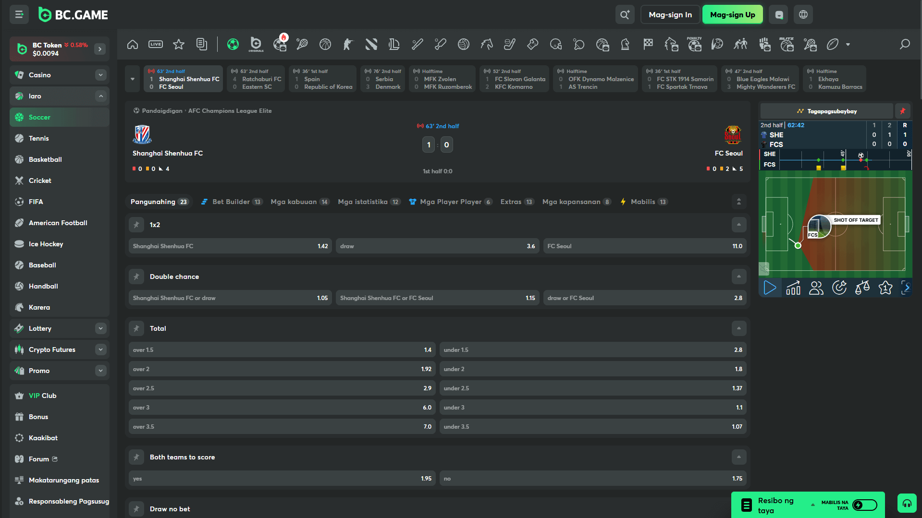Open head-to-head scales icon in tracker
Screen dimensions: 922x518
(862, 288)
